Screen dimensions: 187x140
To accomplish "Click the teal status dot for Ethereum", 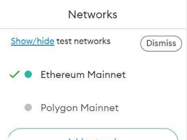I will point(28,74).
